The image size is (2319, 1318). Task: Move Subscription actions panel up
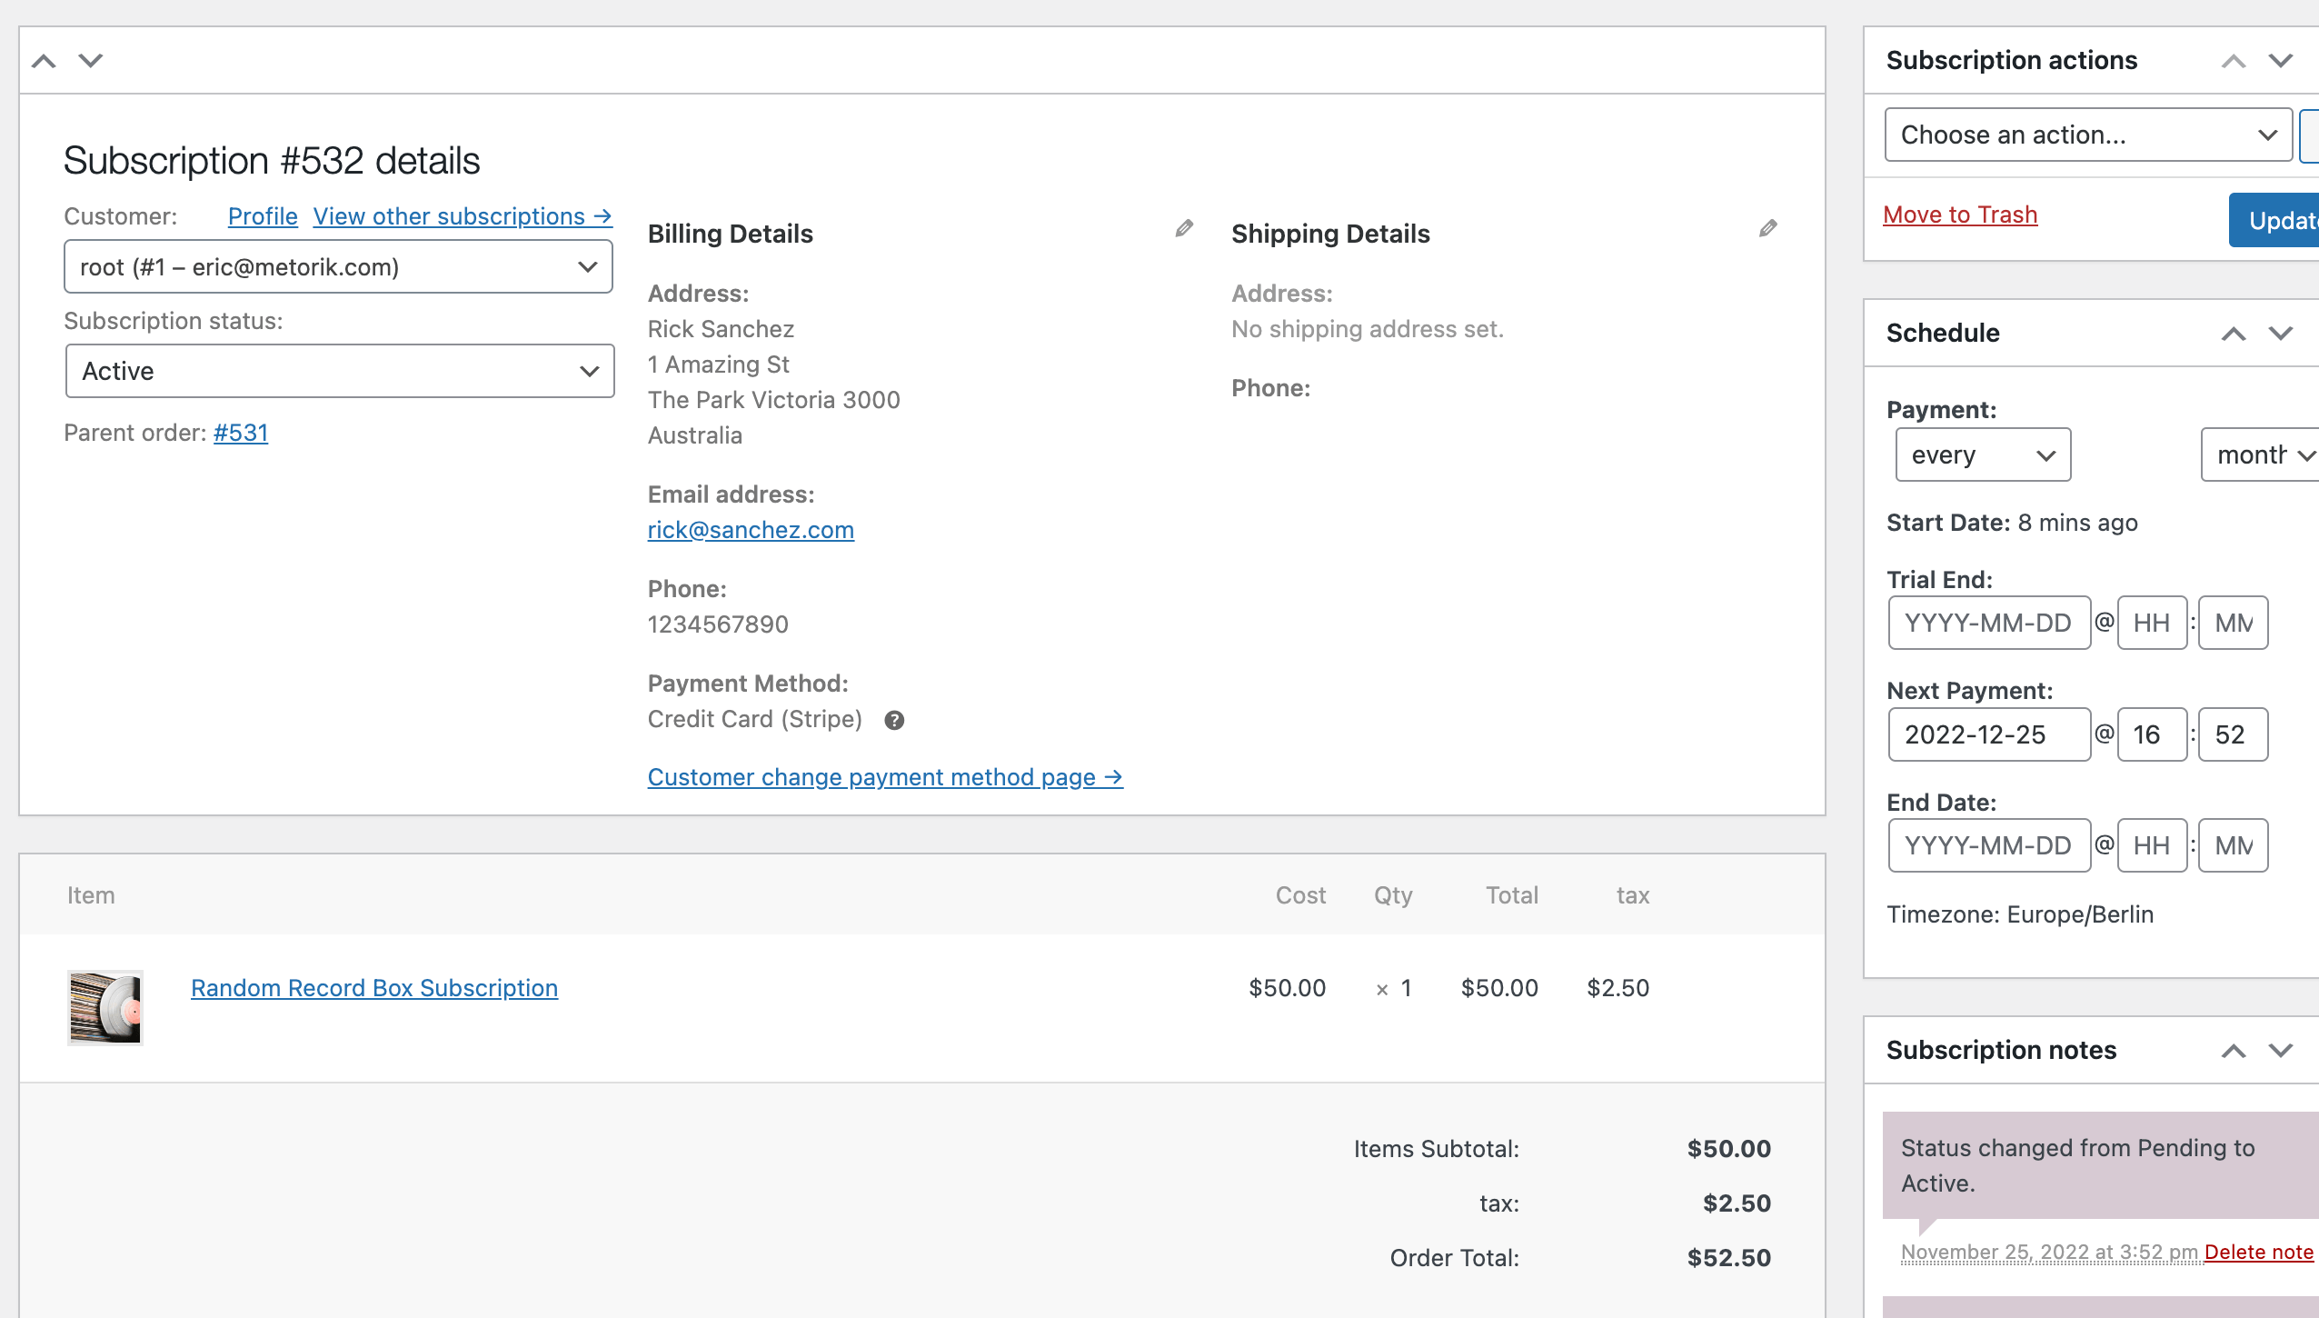point(2233,61)
